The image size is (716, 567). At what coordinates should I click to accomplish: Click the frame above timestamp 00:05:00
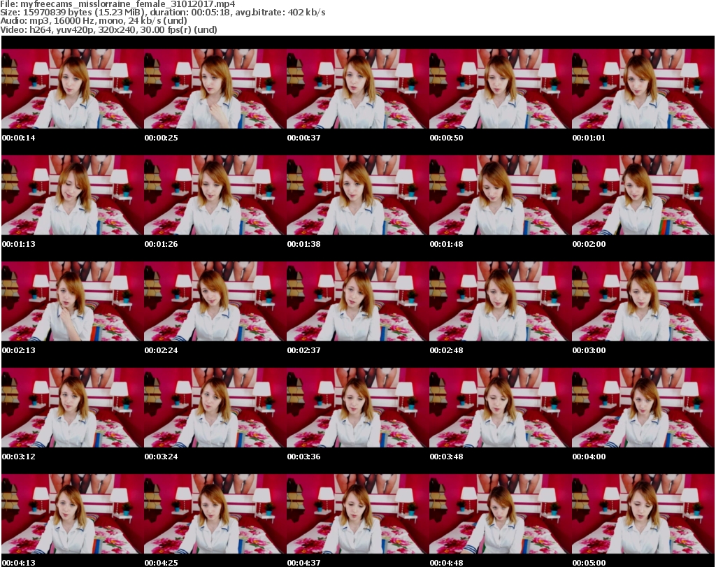tap(643, 514)
